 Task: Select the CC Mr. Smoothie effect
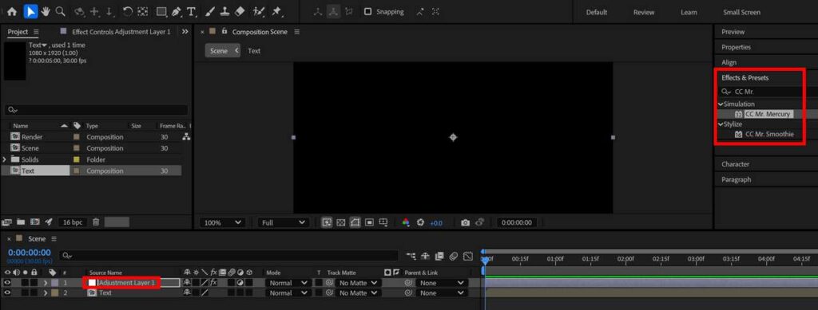(x=769, y=134)
